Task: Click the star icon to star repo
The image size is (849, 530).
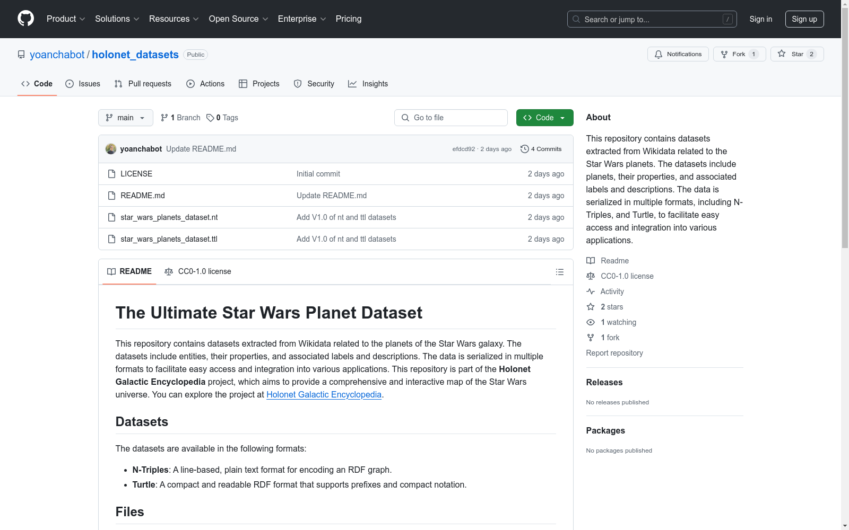Action: pos(782,54)
